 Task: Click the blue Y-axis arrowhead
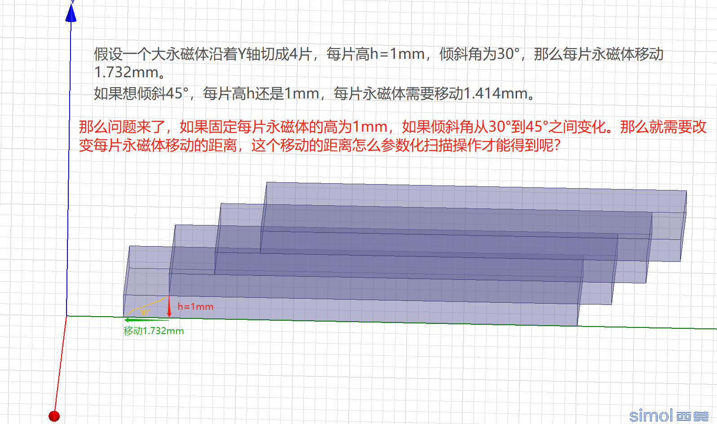[x=71, y=12]
